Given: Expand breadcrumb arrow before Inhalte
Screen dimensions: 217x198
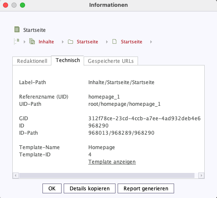Looking at the screenshot, I should click(25, 42).
